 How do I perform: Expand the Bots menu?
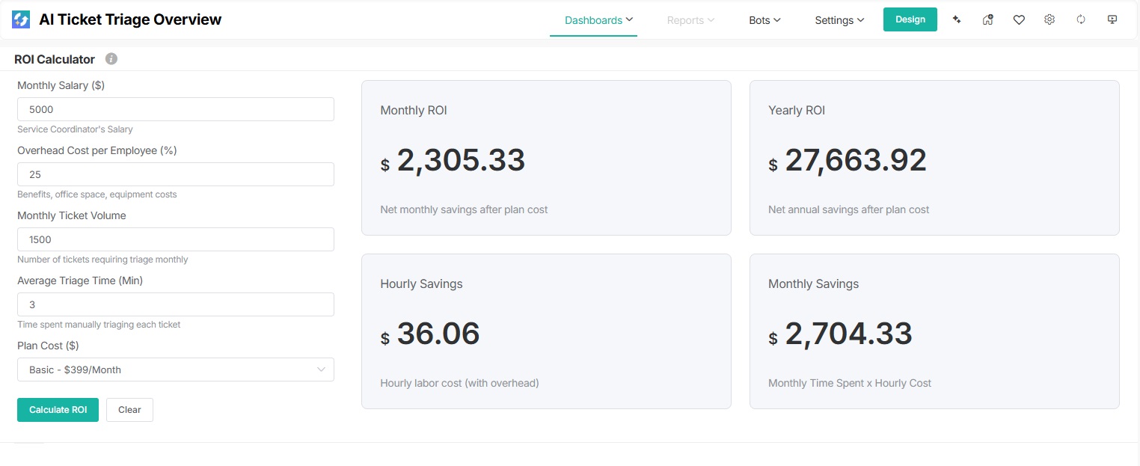pyautogui.click(x=764, y=20)
